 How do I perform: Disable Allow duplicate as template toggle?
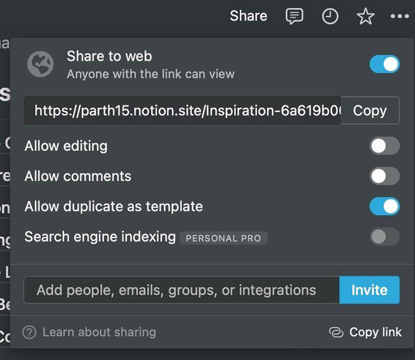384,207
